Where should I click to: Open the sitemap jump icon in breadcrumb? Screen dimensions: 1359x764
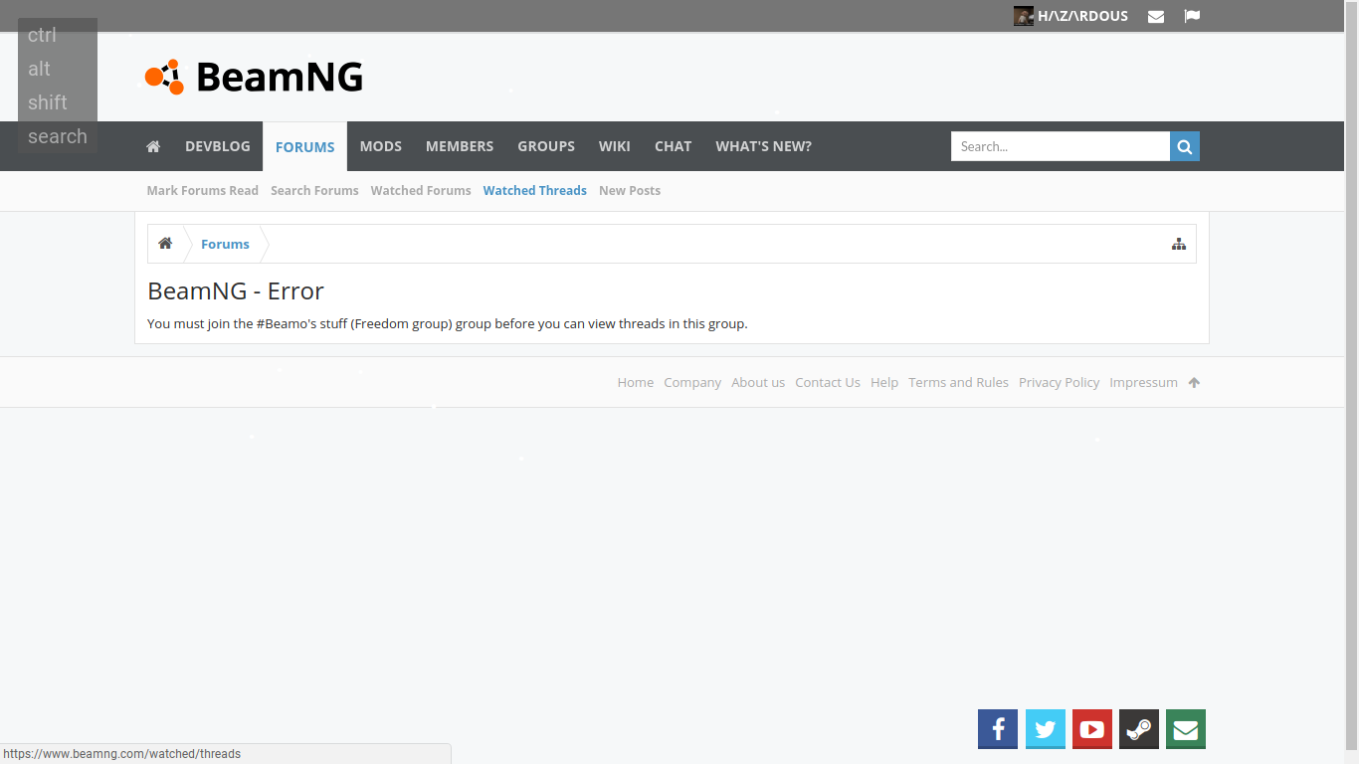[x=1179, y=244]
